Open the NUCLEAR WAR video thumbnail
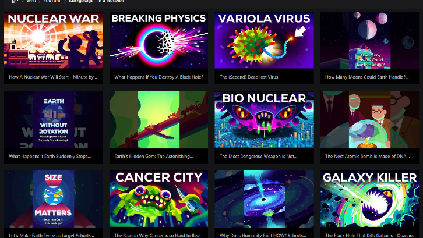 (54, 40)
